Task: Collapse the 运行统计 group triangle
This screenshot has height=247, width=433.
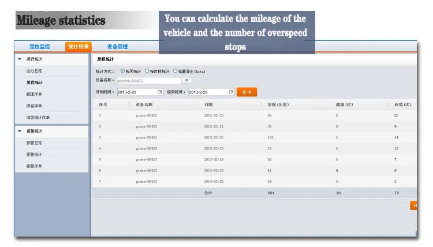Action: click(20, 59)
